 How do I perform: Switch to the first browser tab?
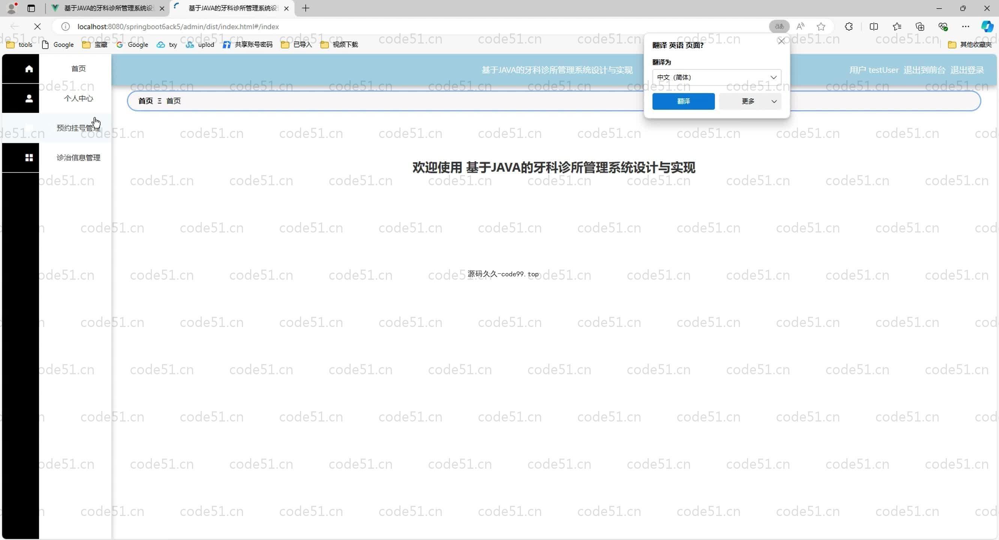[107, 8]
